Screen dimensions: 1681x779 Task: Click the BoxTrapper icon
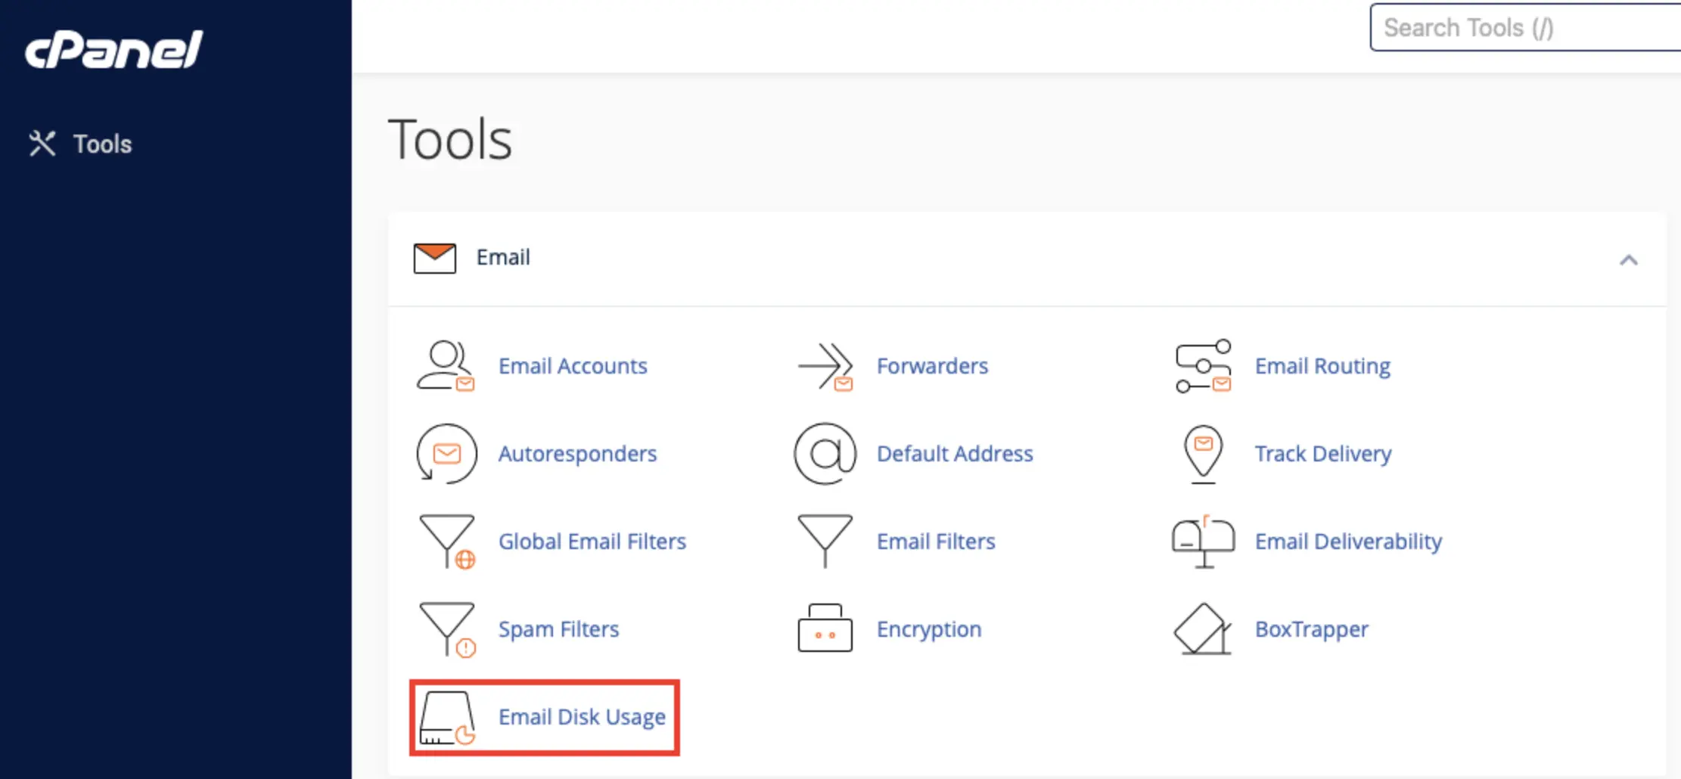pyautogui.click(x=1202, y=628)
